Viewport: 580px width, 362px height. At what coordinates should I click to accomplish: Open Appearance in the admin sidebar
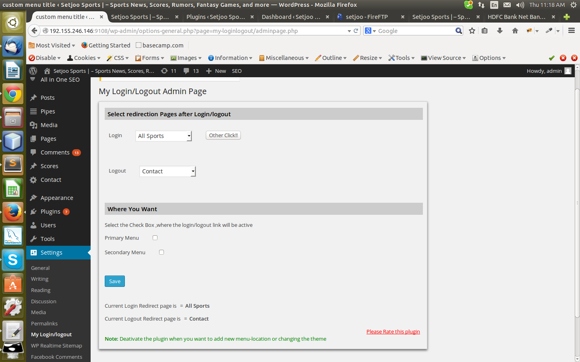[x=57, y=198]
